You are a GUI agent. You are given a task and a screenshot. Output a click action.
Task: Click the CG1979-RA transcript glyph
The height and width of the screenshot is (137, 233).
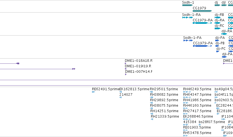(x=202, y=23)
